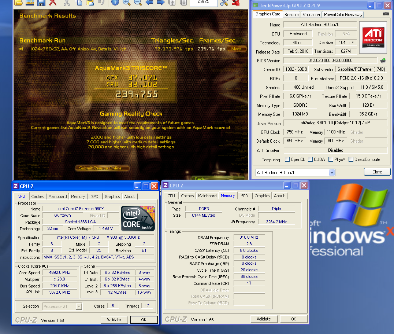The height and width of the screenshot is (334, 394).
Task: Click the GPU Clock 750 MHz field
Action: pyautogui.click(x=295, y=132)
